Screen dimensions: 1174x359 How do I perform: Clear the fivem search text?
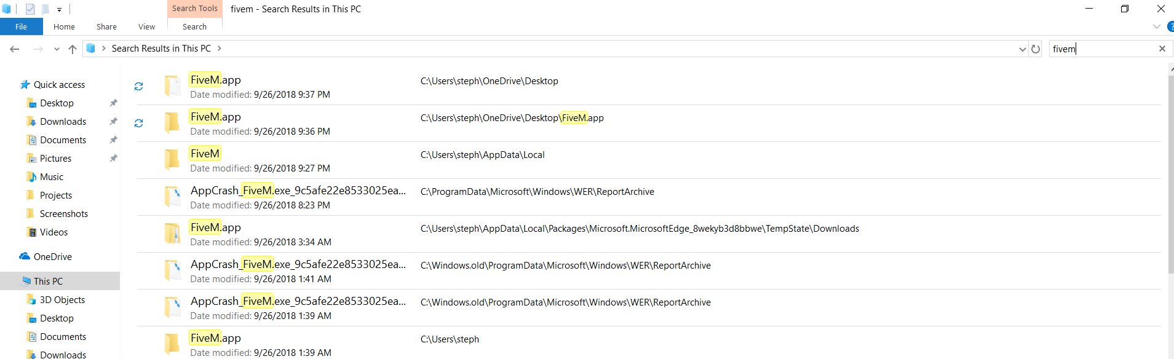(1162, 49)
